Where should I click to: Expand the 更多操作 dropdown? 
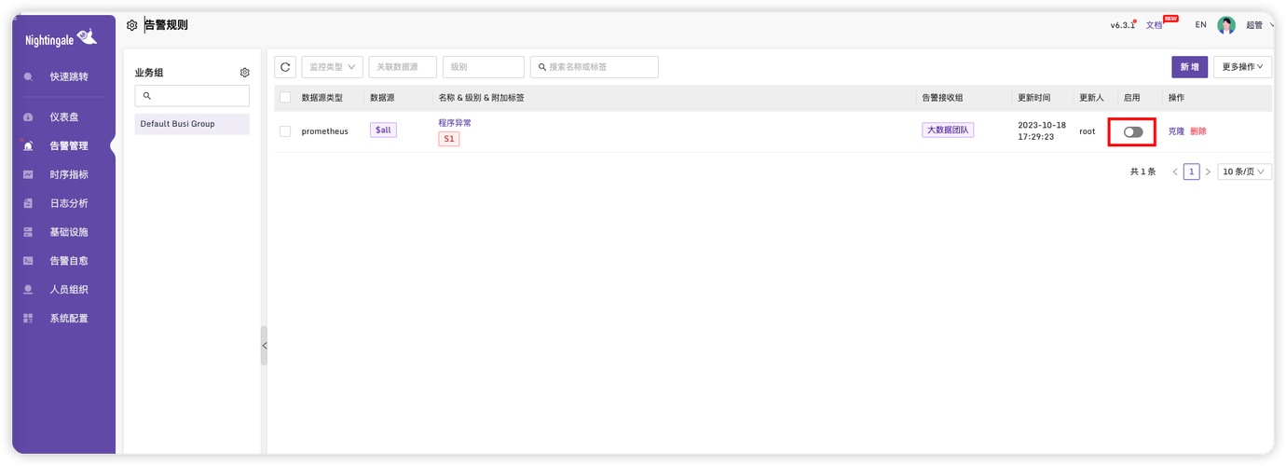click(x=1242, y=67)
